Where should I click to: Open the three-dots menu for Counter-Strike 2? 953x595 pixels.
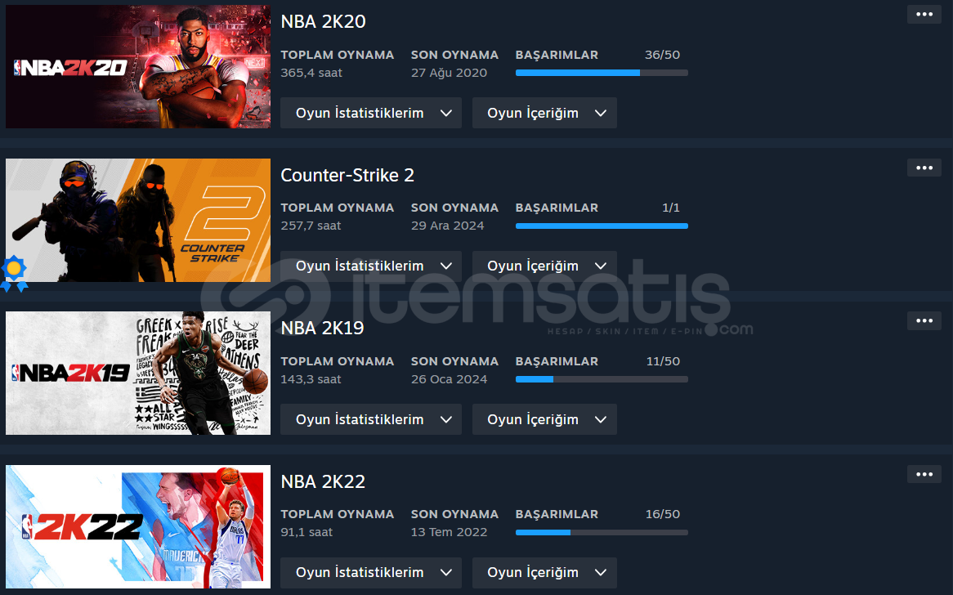[924, 168]
